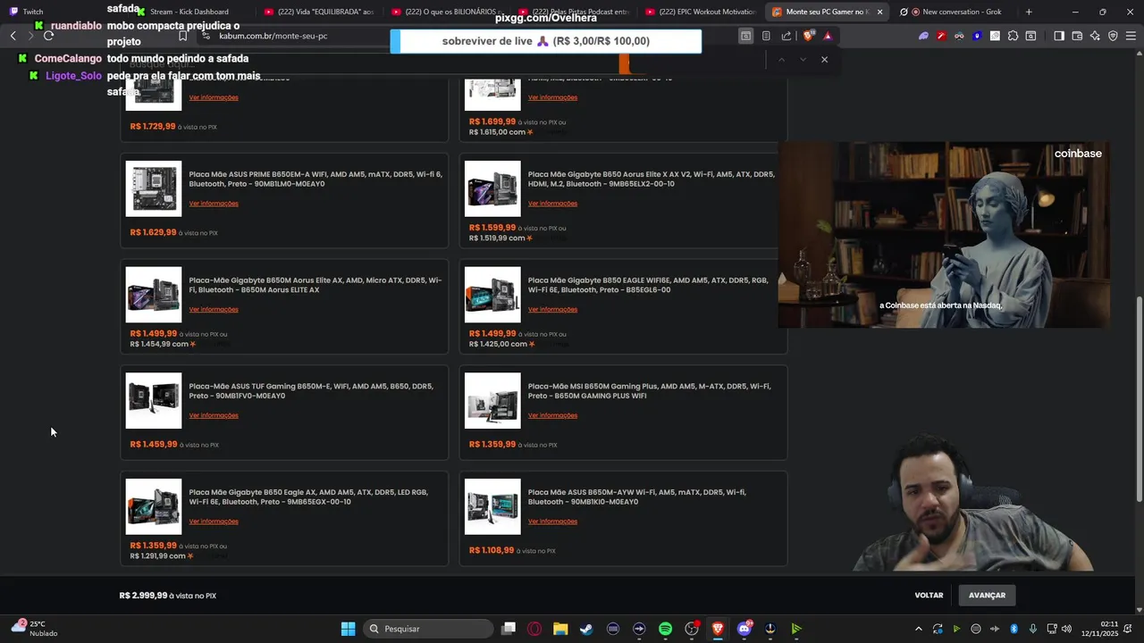Open the browser hamburger menu
Screen dimensions: 1144x643
tap(1131, 36)
